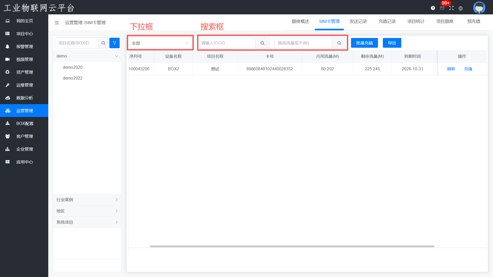
Task: Click the horizontal table scrollbar
Action: click(x=292, y=246)
